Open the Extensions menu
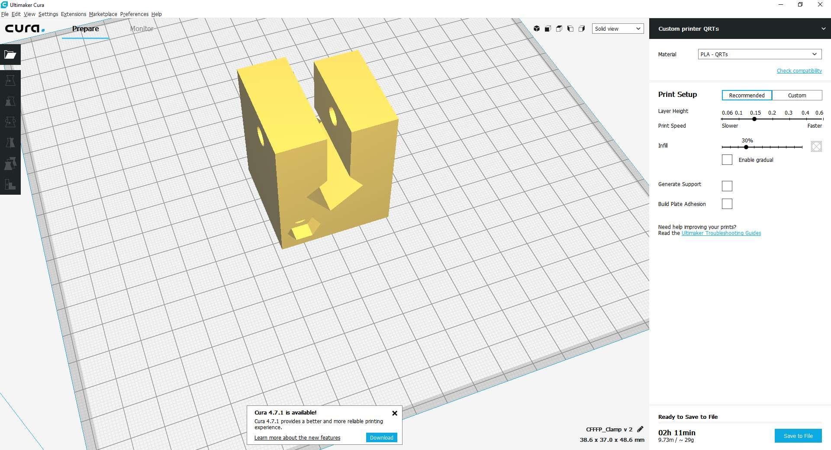Image resolution: width=831 pixels, height=450 pixels. [74, 14]
